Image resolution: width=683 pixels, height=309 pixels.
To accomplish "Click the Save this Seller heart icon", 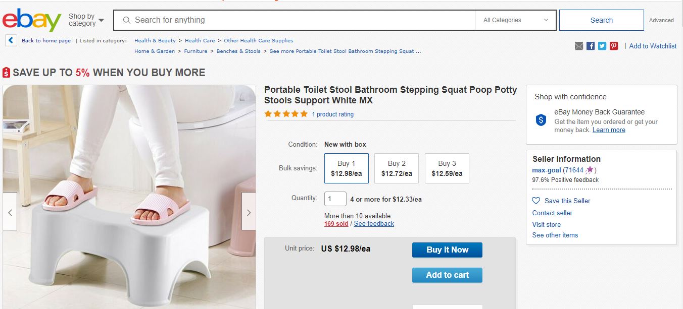I will 536,201.
